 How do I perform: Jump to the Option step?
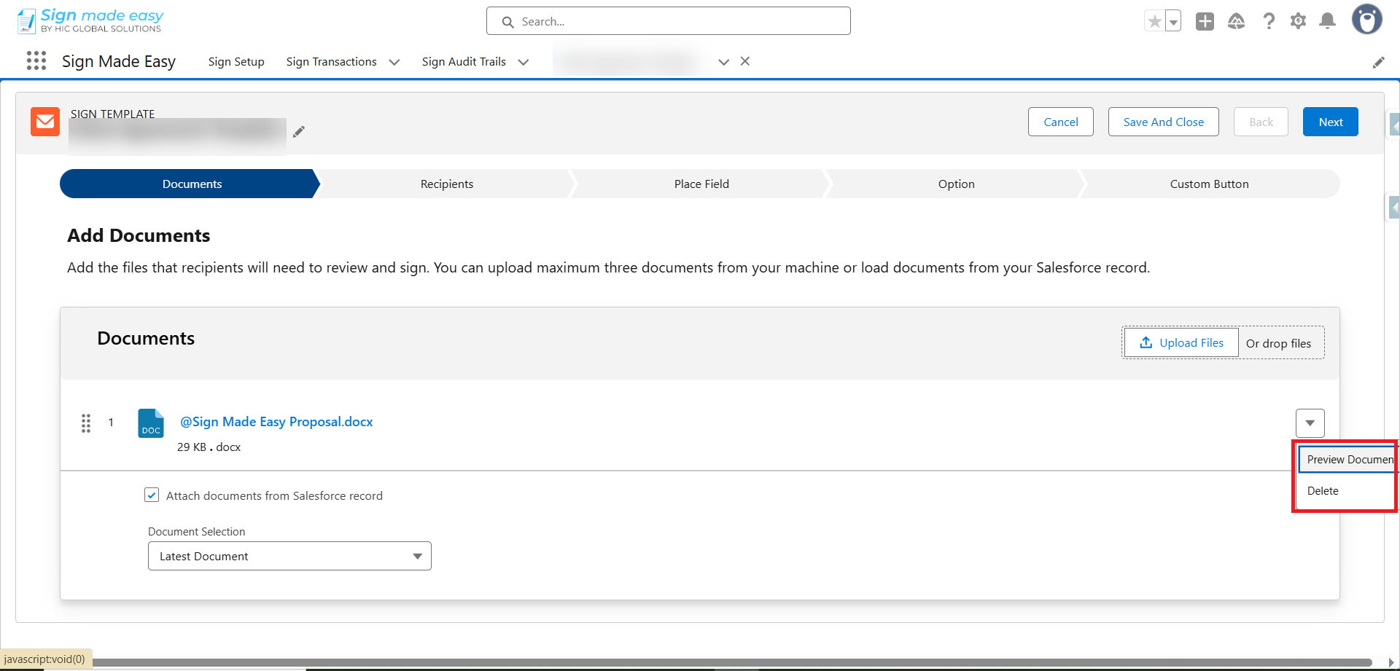click(x=956, y=184)
